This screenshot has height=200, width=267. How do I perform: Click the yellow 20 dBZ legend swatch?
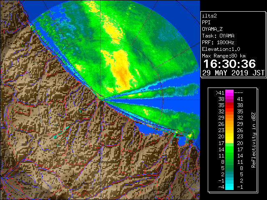tap(229, 137)
